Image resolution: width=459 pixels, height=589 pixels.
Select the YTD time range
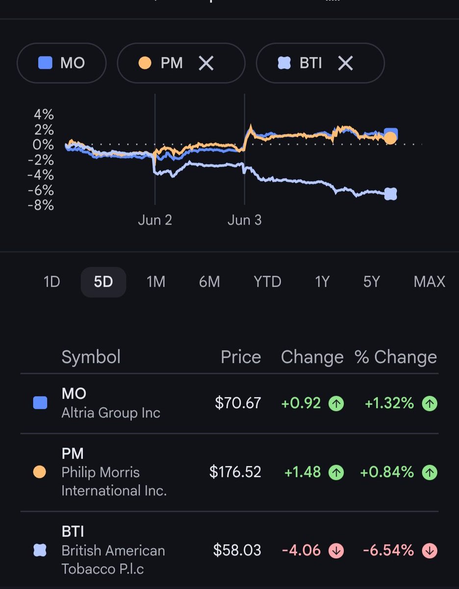[x=267, y=282]
